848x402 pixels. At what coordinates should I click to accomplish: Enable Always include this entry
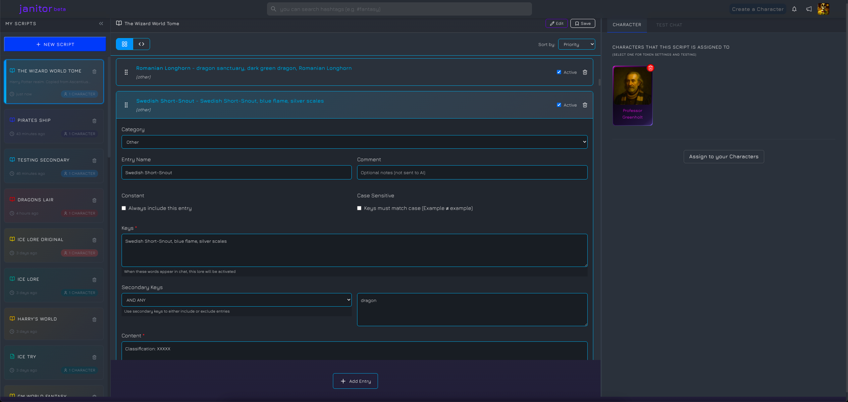[x=124, y=208]
